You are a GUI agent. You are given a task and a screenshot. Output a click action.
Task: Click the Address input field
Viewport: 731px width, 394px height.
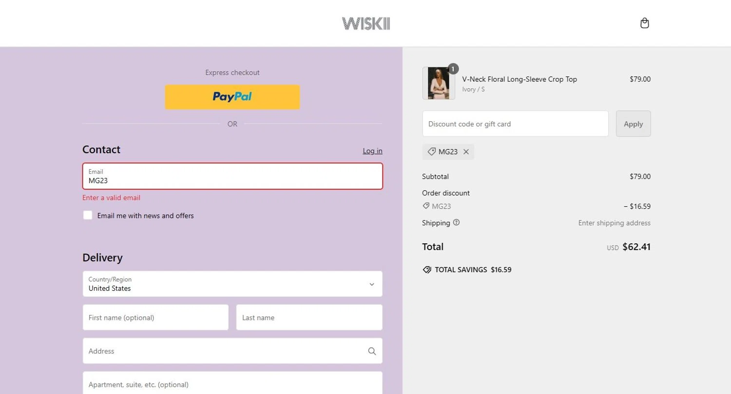click(x=232, y=351)
